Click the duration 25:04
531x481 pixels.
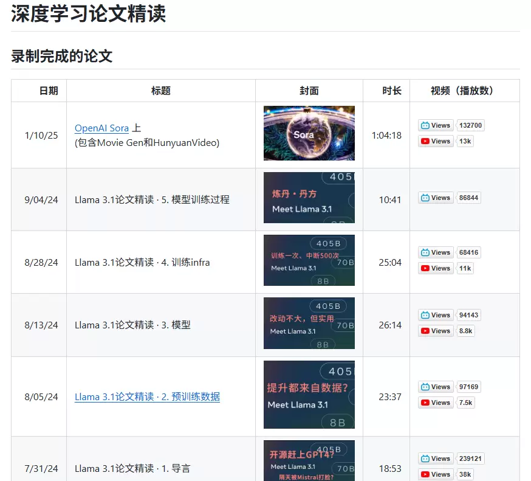coord(390,262)
